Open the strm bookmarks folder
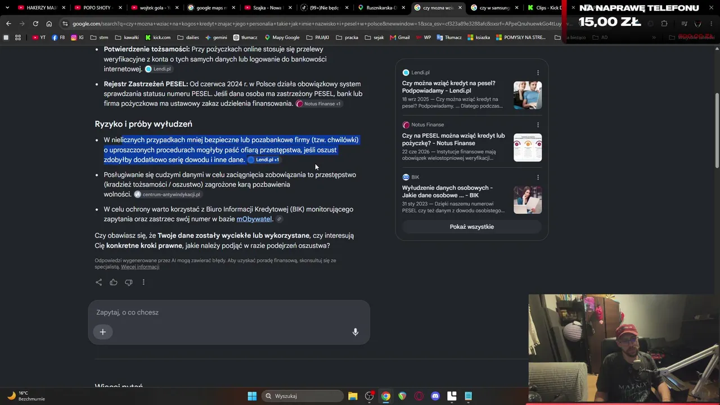The height and width of the screenshot is (405, 720). pyautogui.click(x=99, y=37)
